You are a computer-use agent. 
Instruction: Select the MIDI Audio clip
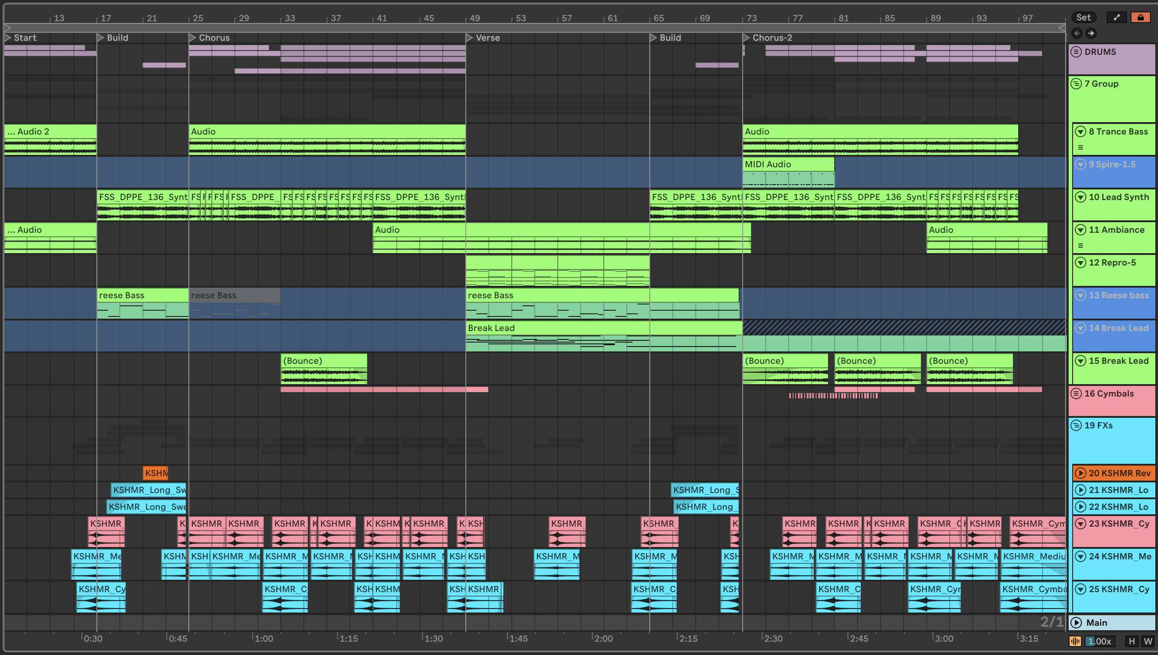click(789, 171)
